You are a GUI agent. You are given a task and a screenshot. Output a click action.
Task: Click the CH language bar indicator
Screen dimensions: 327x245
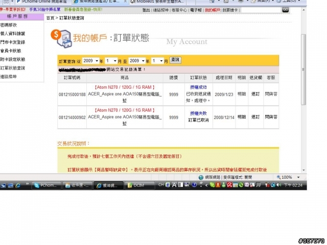(x=161, y=185)
